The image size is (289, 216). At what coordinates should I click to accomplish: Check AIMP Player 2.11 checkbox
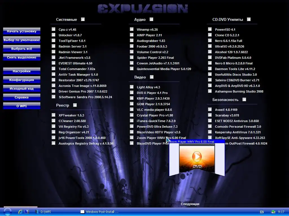[x=132, y=35]
